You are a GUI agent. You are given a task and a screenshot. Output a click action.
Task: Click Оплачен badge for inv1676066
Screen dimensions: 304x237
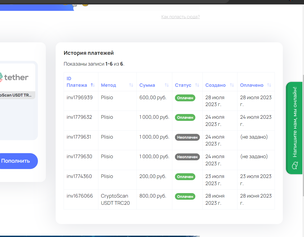(185, 196)
